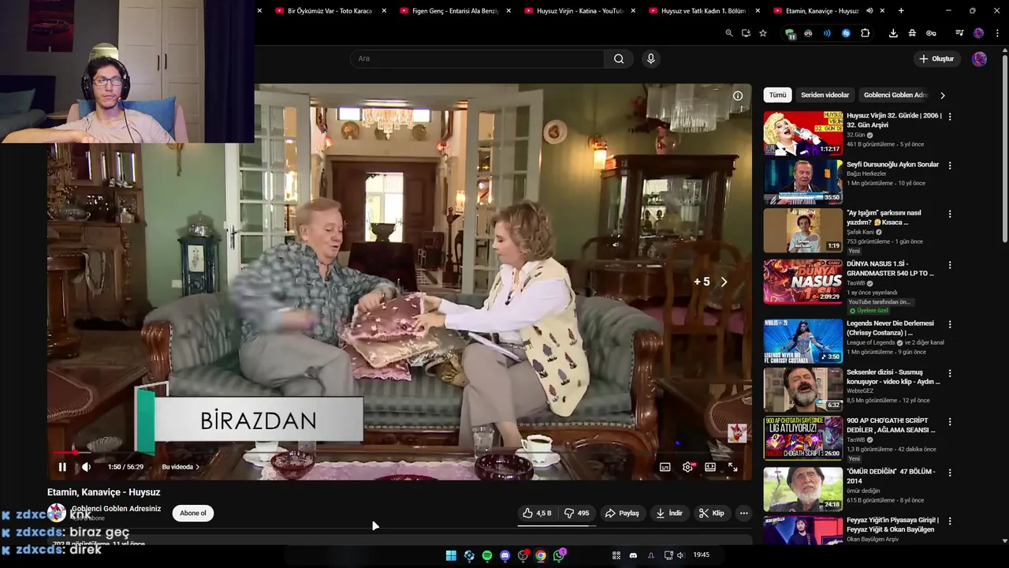Open the password key toolbar icon
The height and width of the screenshot is (568, 1009).
[x=931, y=33]
